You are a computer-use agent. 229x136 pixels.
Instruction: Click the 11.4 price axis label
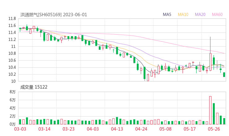pyautogui.click(x=12, y=32)
